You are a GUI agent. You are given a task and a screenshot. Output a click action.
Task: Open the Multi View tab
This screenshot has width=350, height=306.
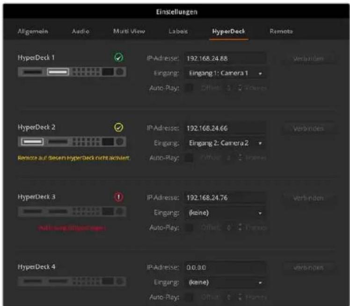pyautogui.click(x=129, y=31)
